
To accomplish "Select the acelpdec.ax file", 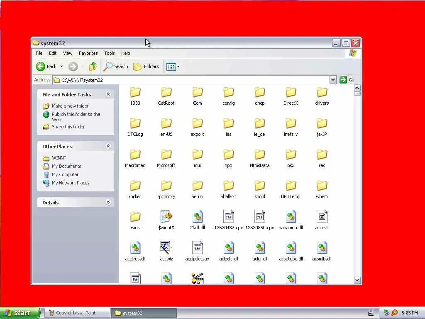I will pyautogui.click(x=197, y=252).
